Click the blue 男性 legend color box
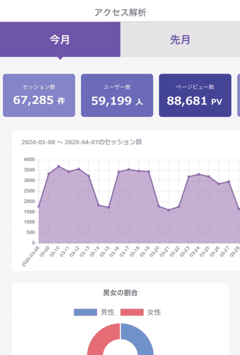Screen dimensions: 240x355 tap(85, 312)
